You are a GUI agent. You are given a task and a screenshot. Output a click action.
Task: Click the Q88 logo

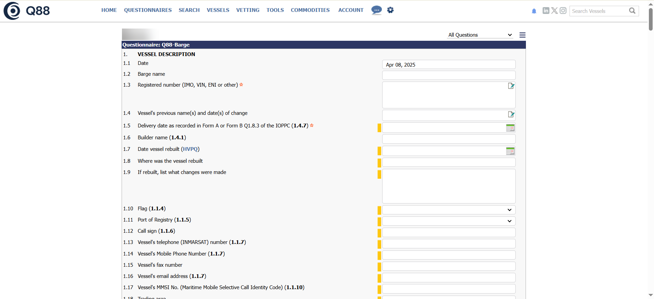pos(27,11)
